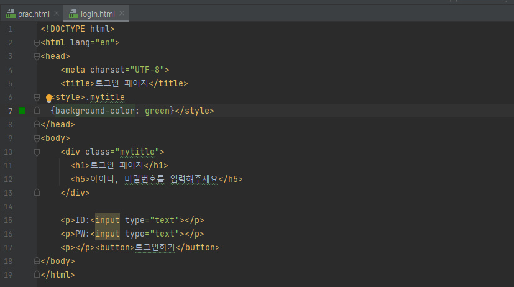Click the value green on line 7

(157, 111)
